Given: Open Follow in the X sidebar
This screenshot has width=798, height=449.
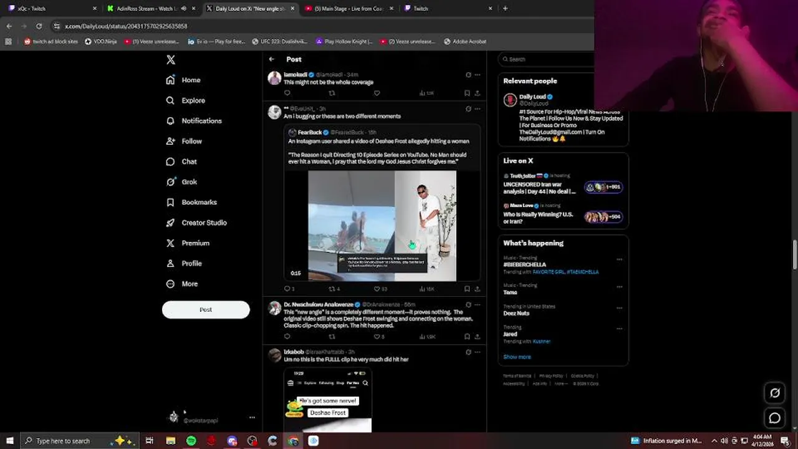Looking at the screenshot, I should coord(184,141).
